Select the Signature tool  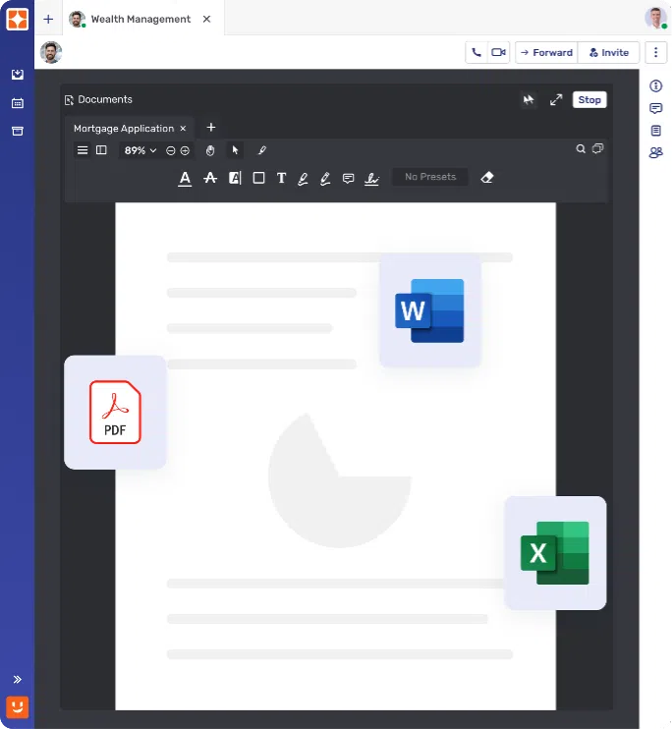coord(371,179)
